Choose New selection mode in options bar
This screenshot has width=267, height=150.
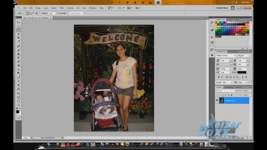click(x=28, y=13)
